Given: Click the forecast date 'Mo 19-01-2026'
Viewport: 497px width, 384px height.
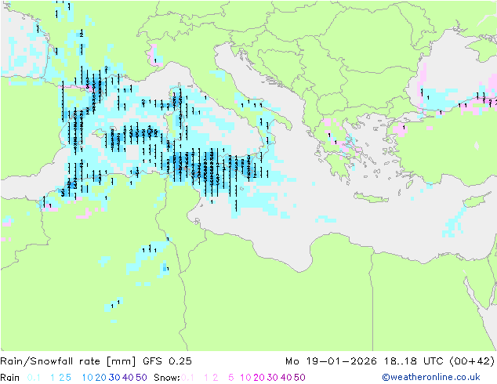Looking at the screenshot, I should pos(332,361).
